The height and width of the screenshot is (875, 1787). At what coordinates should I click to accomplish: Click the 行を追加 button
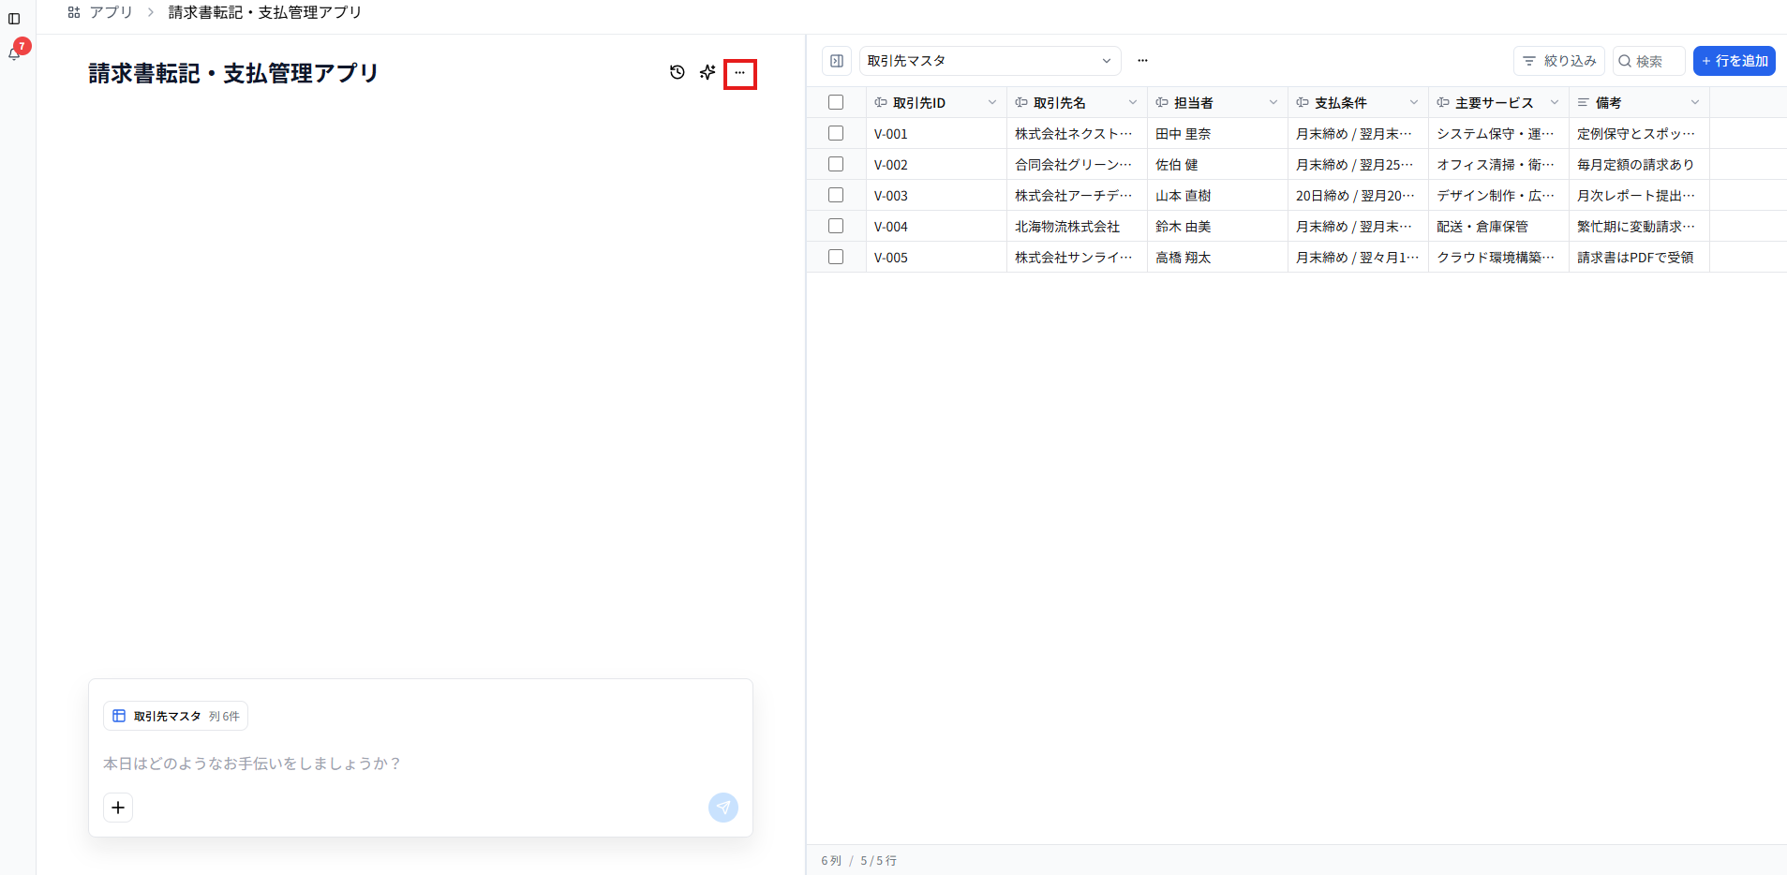[1735, 61]
